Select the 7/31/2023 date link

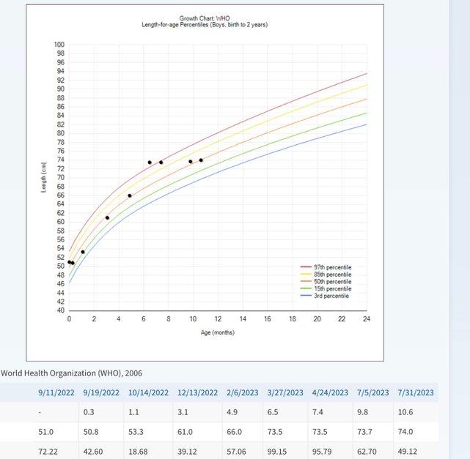(x=416, y=392)
